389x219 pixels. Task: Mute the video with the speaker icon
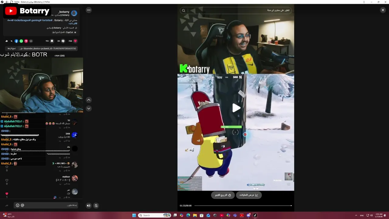(x=88, y=206)
